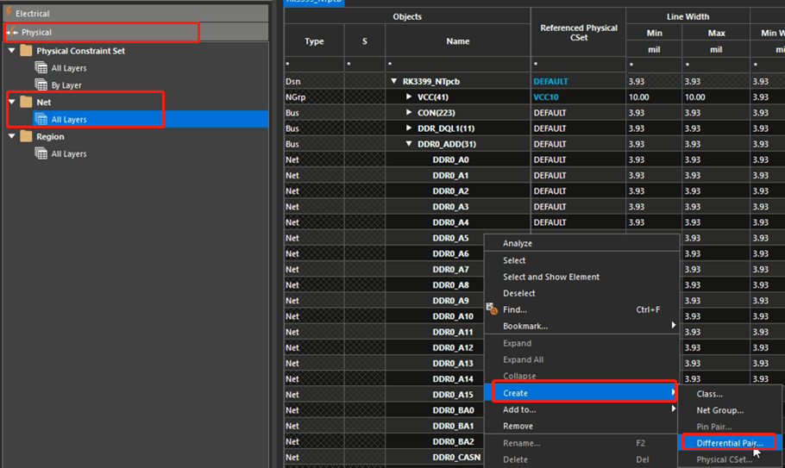The image size is (785, 468).
Task: Select the DDR0_A10 net row
Action: [x=453, y=316]
